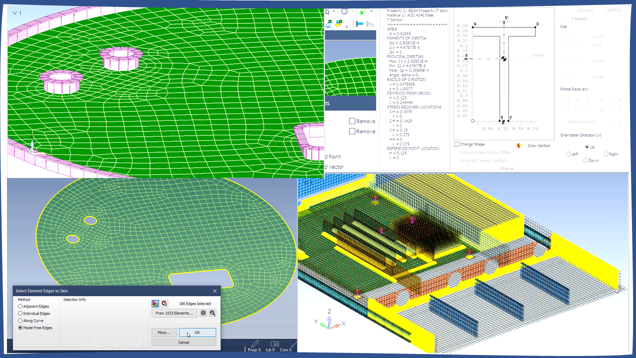Click the 'Orientation Direction (y)' label
Image resolution: width=636 pixels, height=358 pixels.
pyautogui.click(x=580, y=135)
